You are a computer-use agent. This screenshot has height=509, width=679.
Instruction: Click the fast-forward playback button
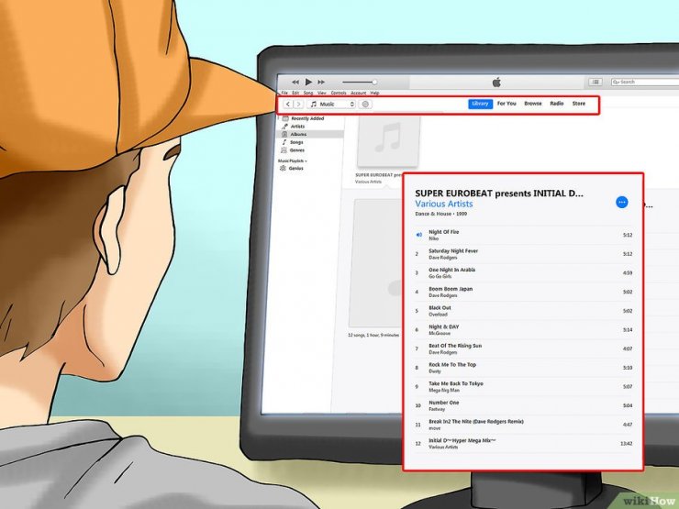(321, 82)
